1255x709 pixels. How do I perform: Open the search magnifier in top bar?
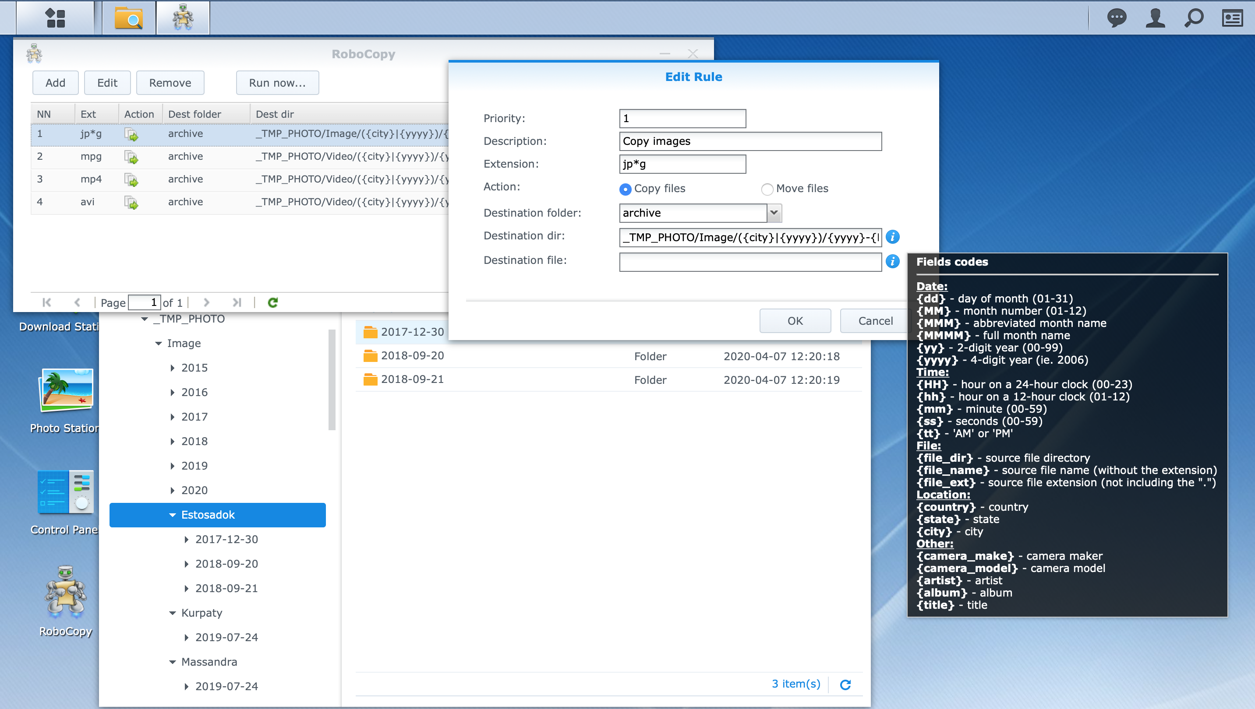pyautogui.click(x=1194, y=18)
